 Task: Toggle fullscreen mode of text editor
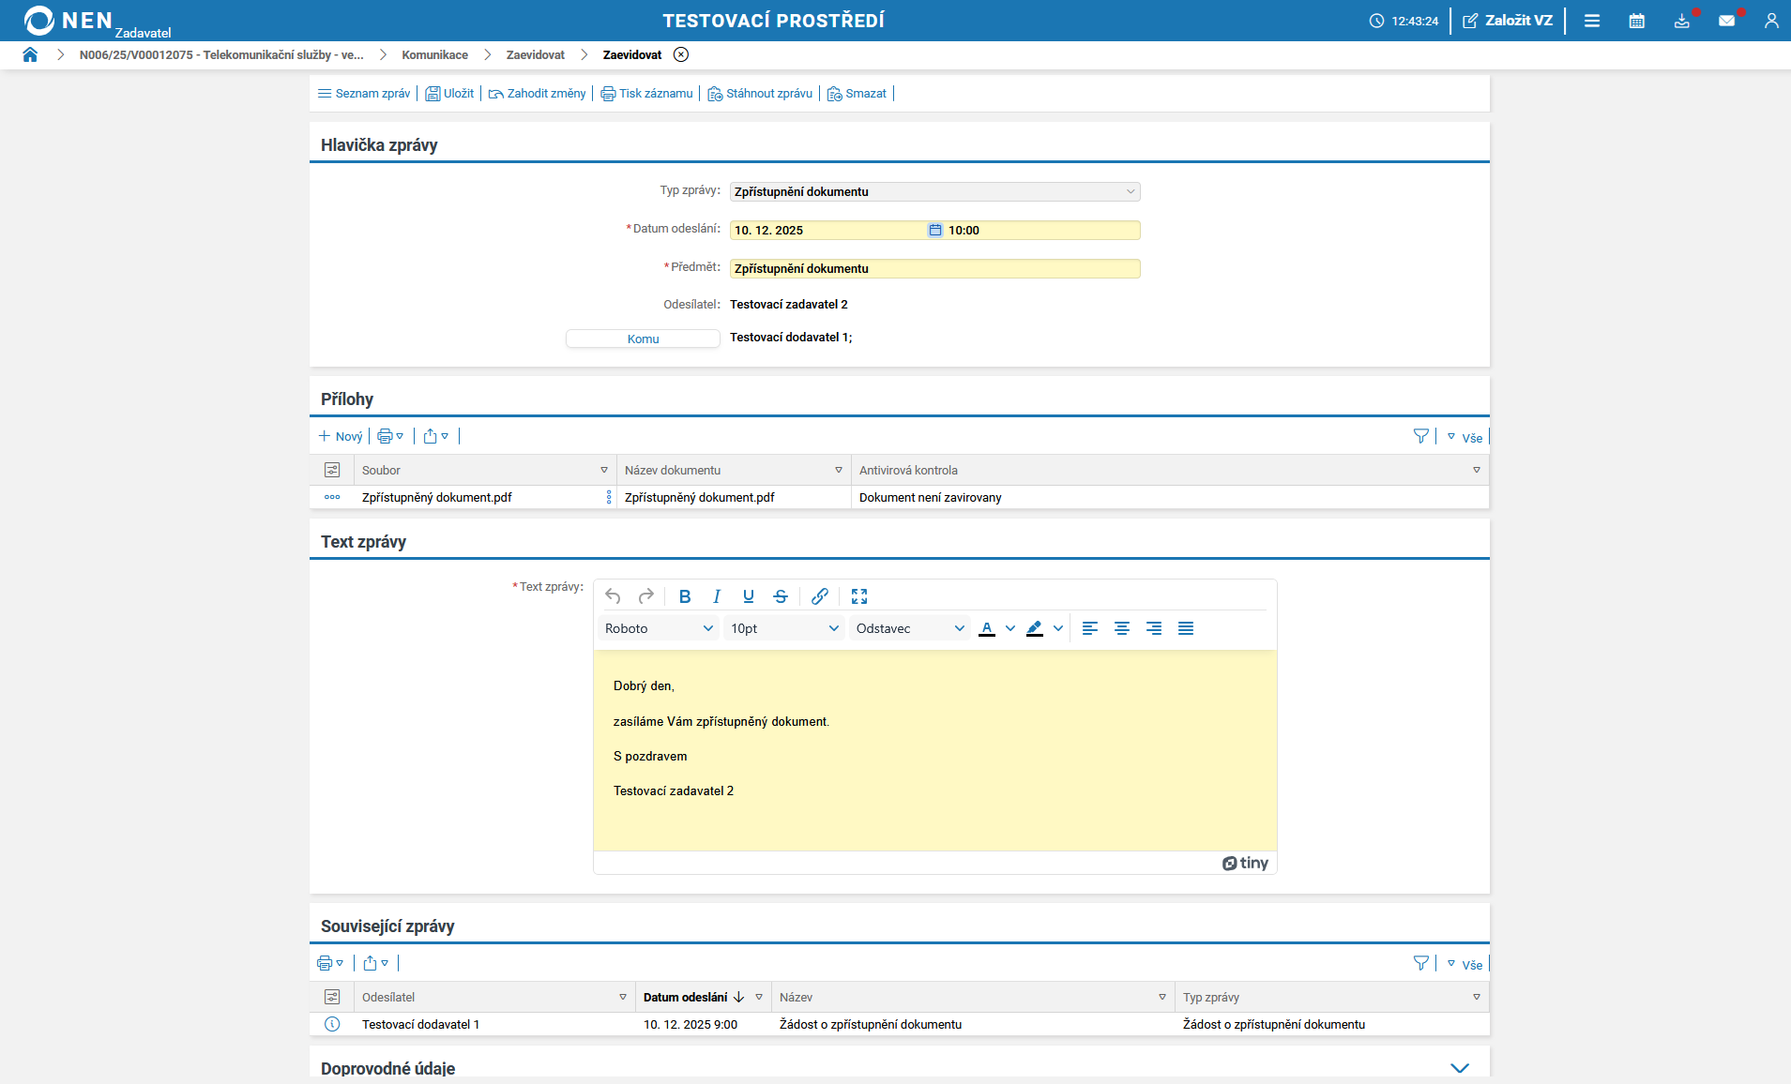click(x=858, y=596)
